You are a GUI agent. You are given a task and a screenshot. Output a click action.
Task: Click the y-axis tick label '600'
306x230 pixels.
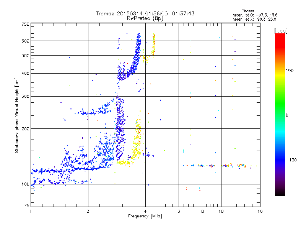coord(25,41)
